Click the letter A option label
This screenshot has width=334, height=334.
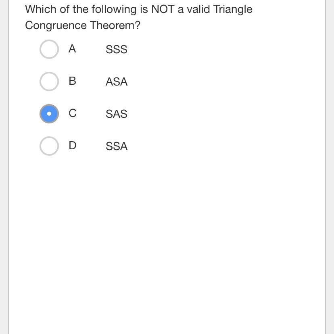point(72,49)
